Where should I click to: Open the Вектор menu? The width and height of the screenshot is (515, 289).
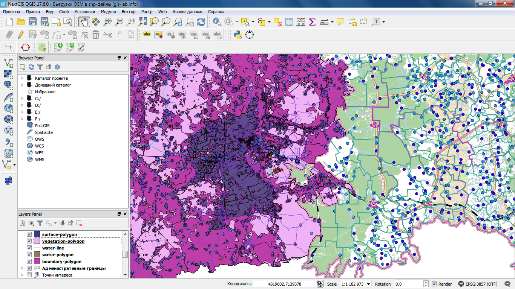pyautogui.click(x=129, y=12)
